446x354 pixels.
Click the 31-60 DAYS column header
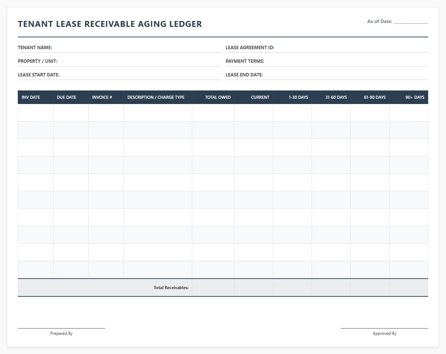[331, 97]
